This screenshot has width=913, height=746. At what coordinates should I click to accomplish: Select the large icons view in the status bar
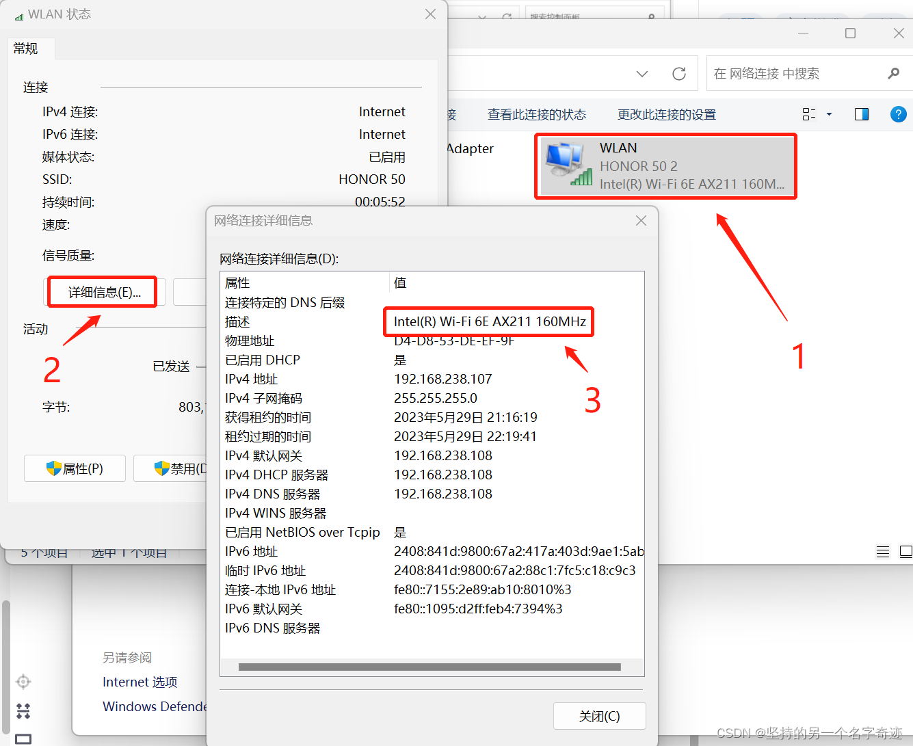tap(906, 552)
